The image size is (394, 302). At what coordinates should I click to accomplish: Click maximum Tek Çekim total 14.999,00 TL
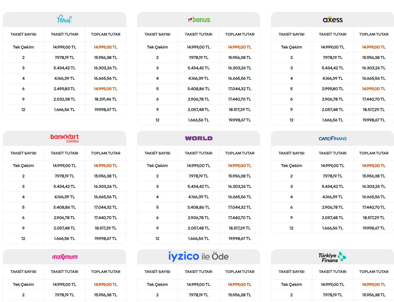(x=105, y=284)
